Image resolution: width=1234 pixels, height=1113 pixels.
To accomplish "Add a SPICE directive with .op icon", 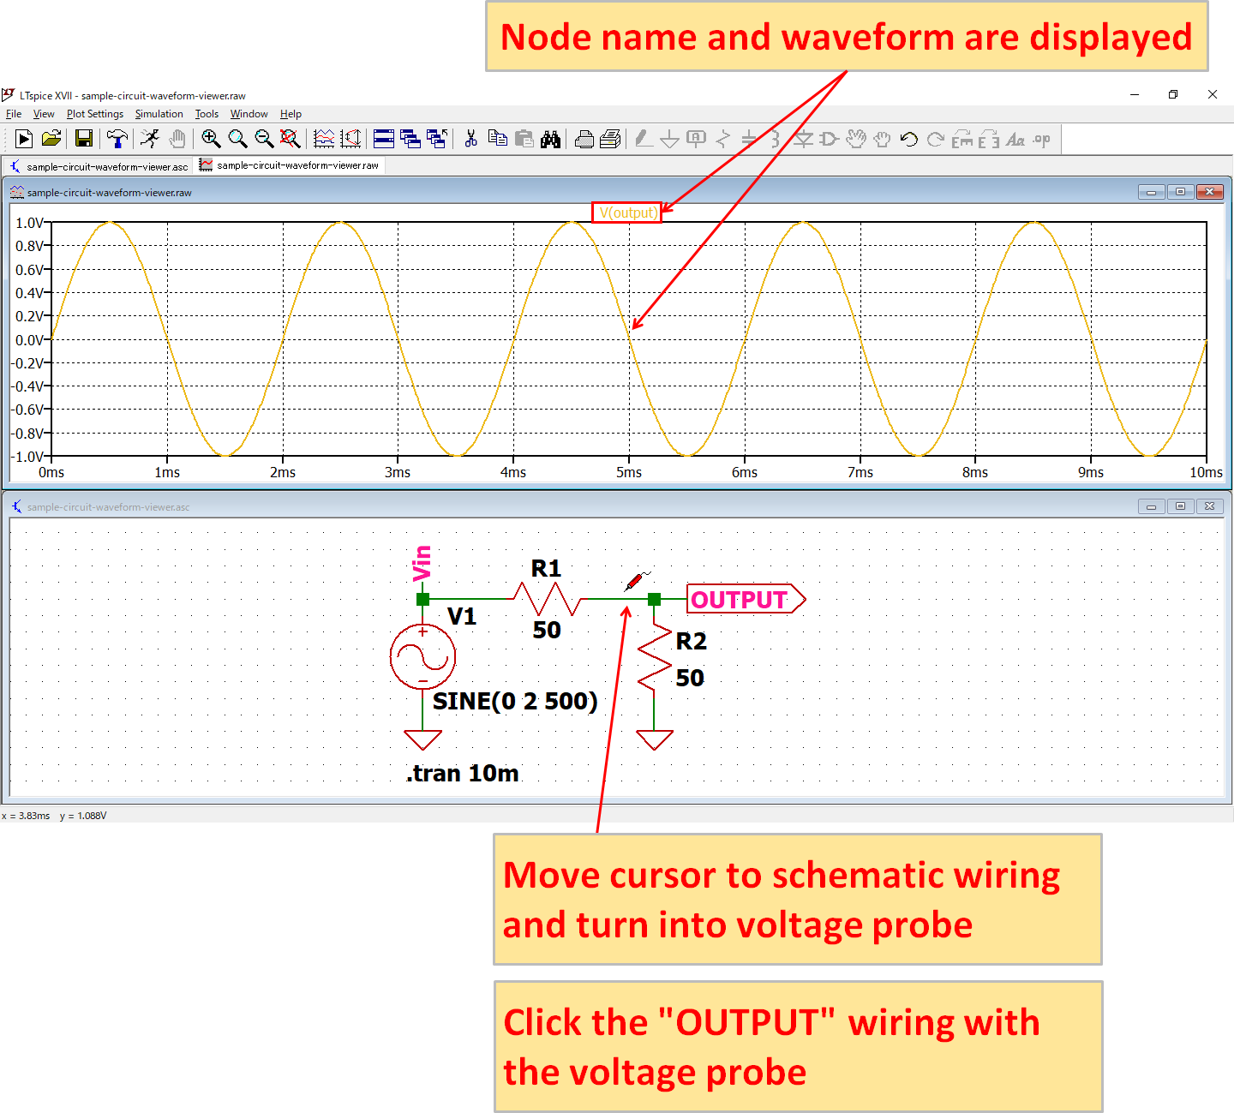I will [1039, 139].
